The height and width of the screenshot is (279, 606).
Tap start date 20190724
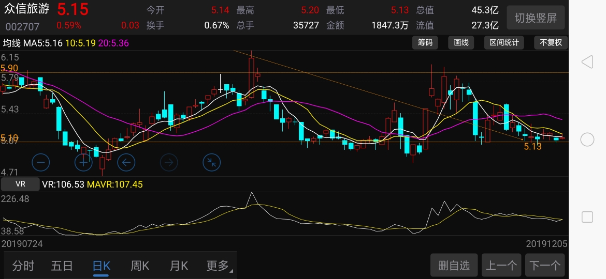pos(22,243)
